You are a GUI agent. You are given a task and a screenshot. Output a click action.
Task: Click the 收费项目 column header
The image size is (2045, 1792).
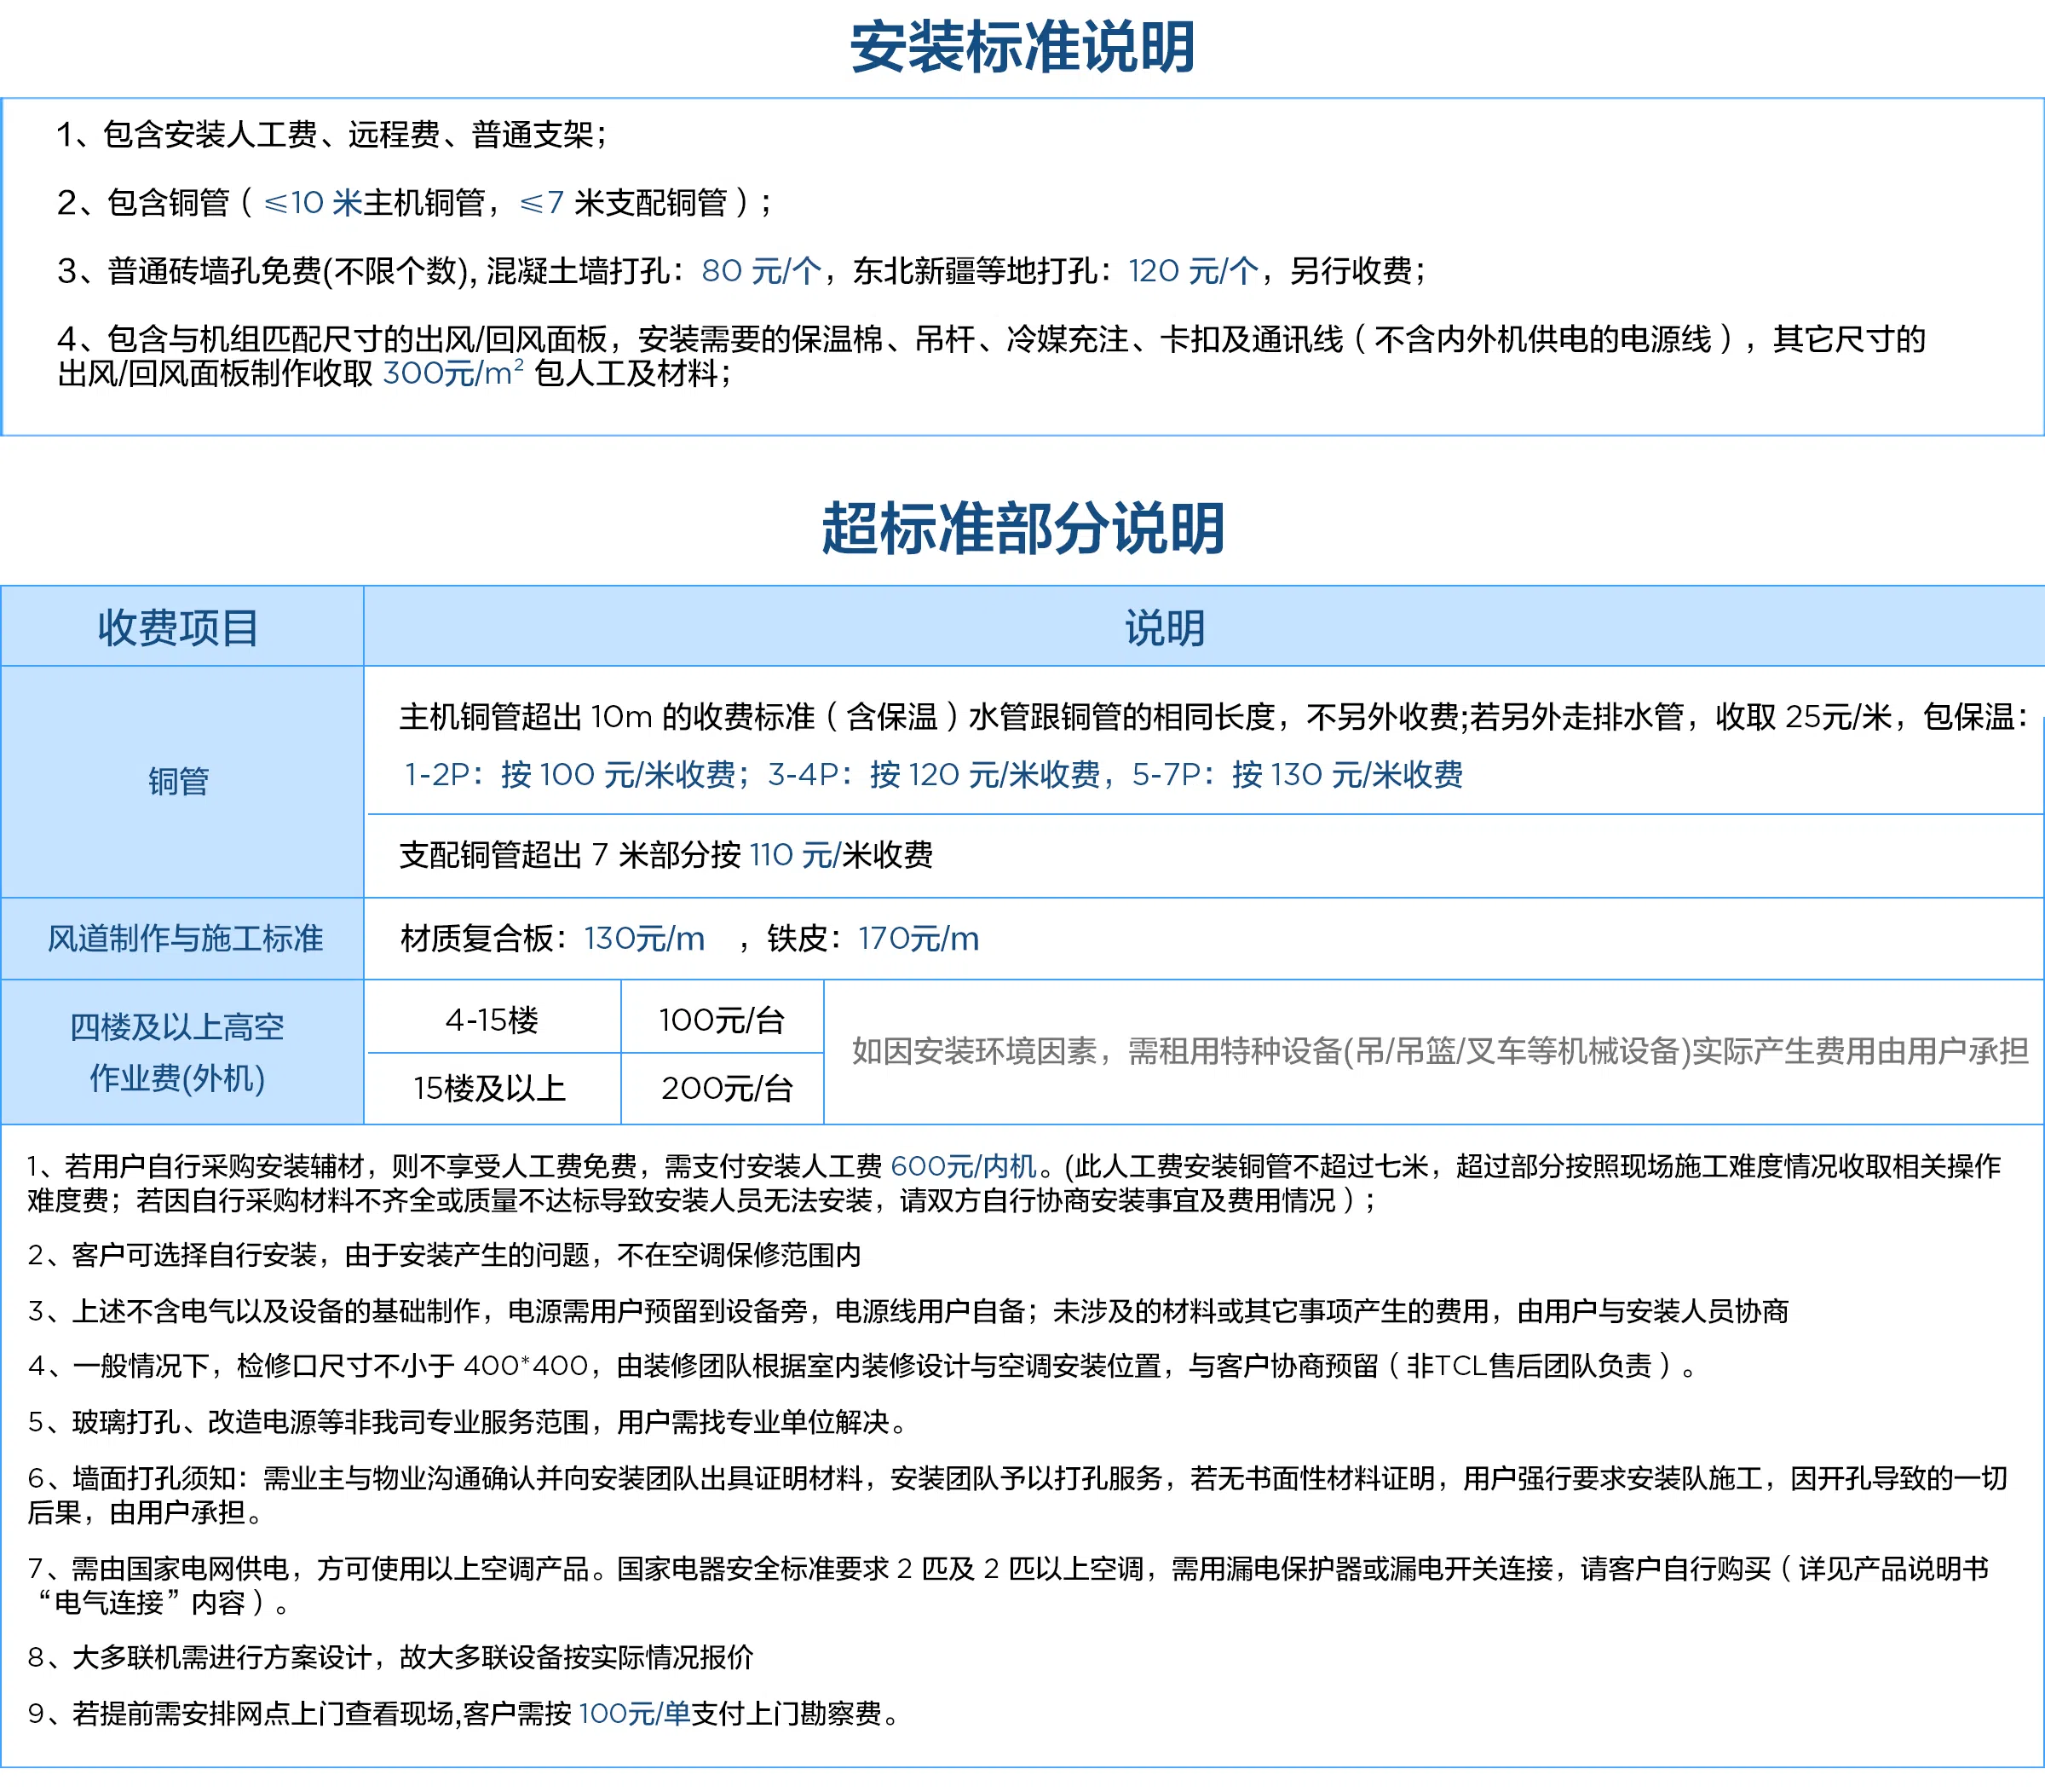(179, 628)
